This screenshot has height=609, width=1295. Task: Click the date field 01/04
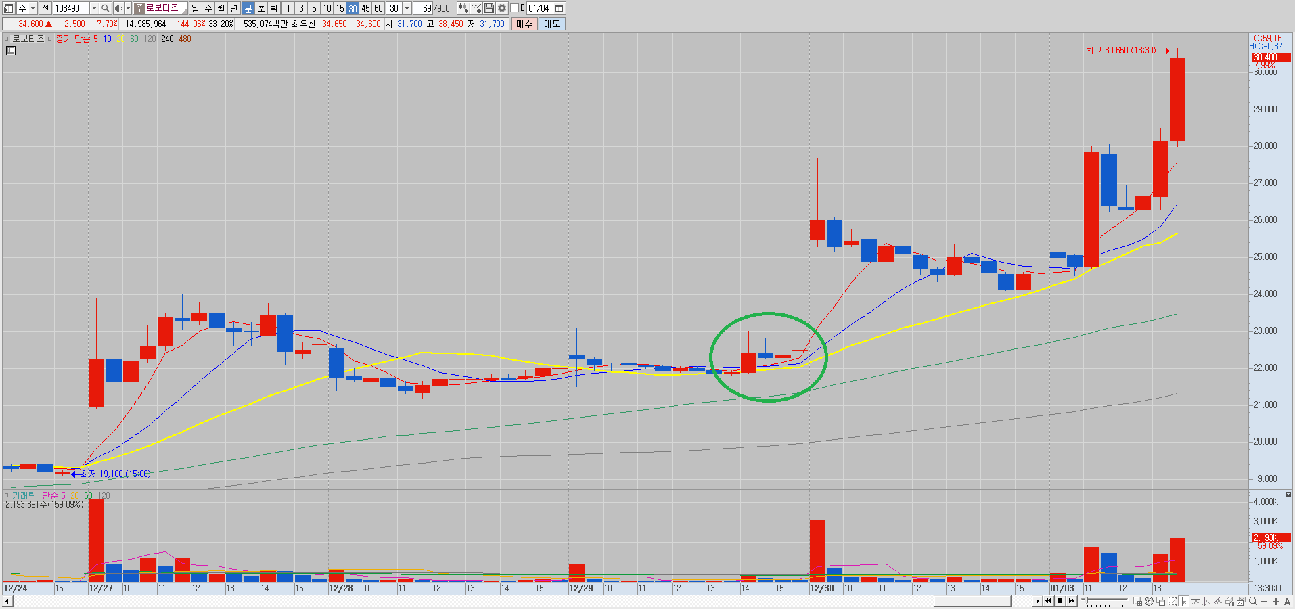tap(539, 8)
